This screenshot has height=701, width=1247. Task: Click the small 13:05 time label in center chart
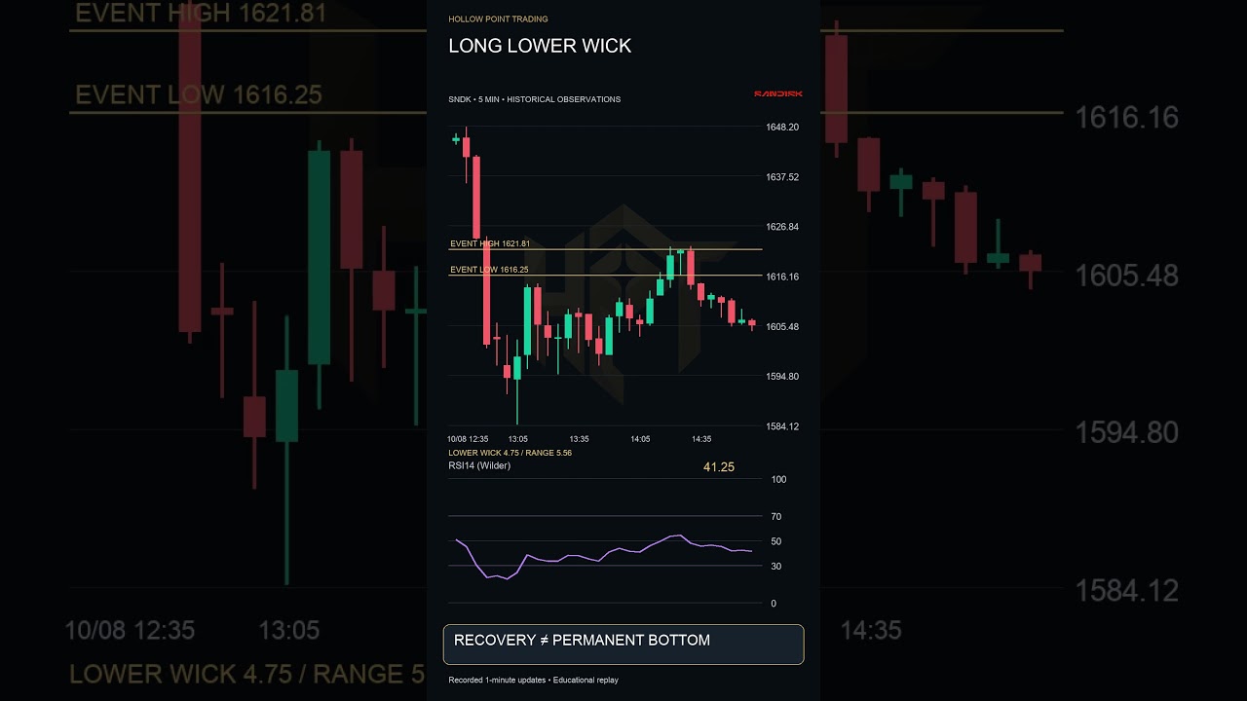point(517,439)
